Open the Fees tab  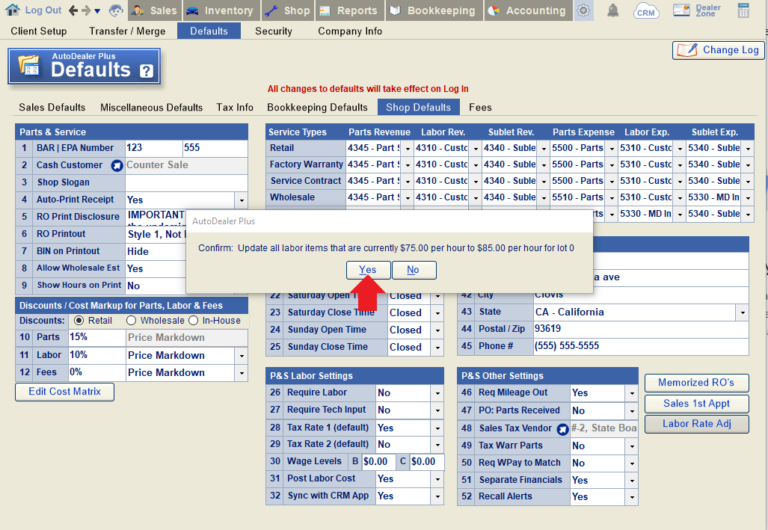tap(480, 108)
